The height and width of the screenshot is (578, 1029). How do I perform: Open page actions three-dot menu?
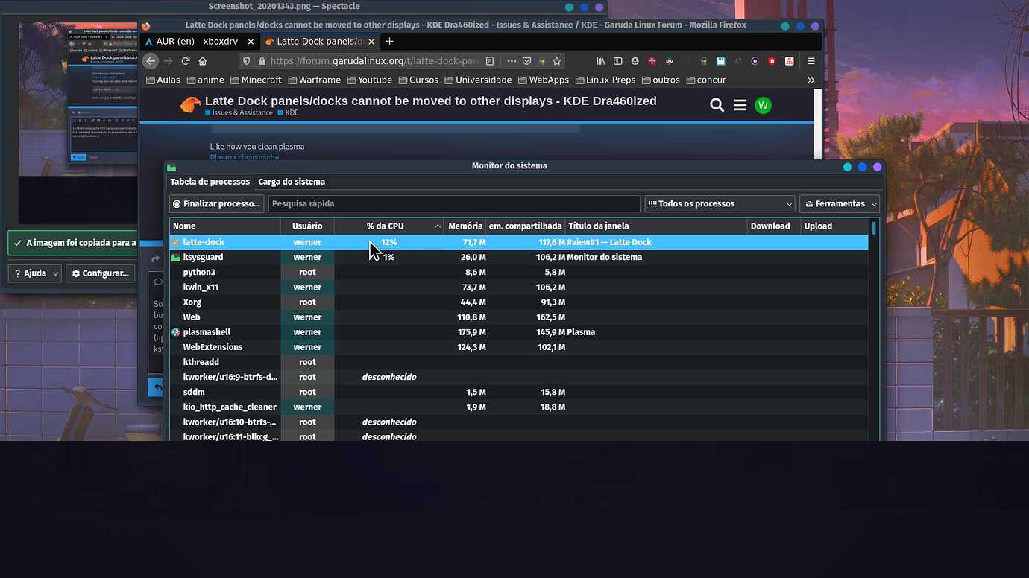click(x=512, y=61)
